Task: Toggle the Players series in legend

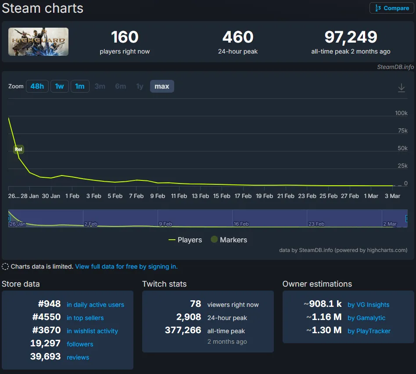Action: click(185, 240)
